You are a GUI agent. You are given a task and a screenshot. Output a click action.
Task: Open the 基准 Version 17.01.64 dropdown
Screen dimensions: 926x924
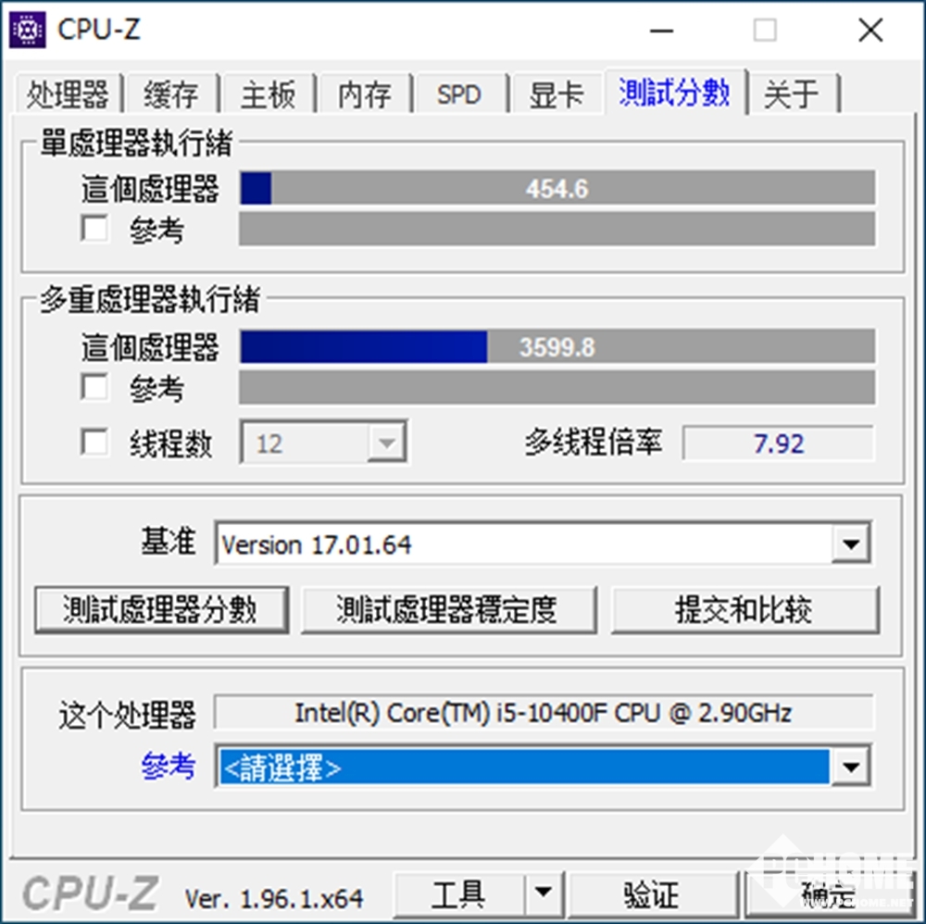[850, 543]
